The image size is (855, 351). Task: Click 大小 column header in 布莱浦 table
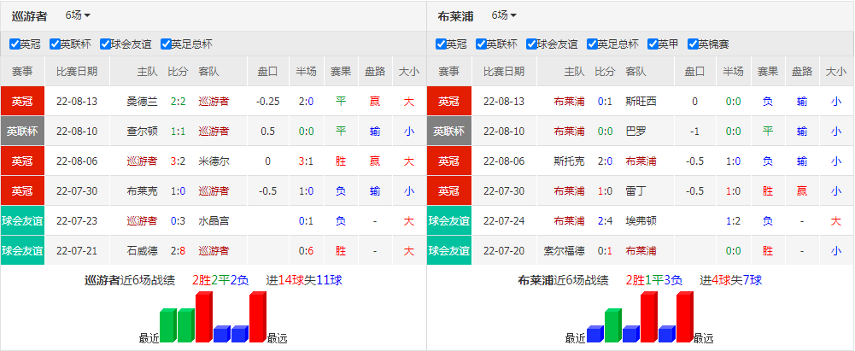tap(836, 72)
